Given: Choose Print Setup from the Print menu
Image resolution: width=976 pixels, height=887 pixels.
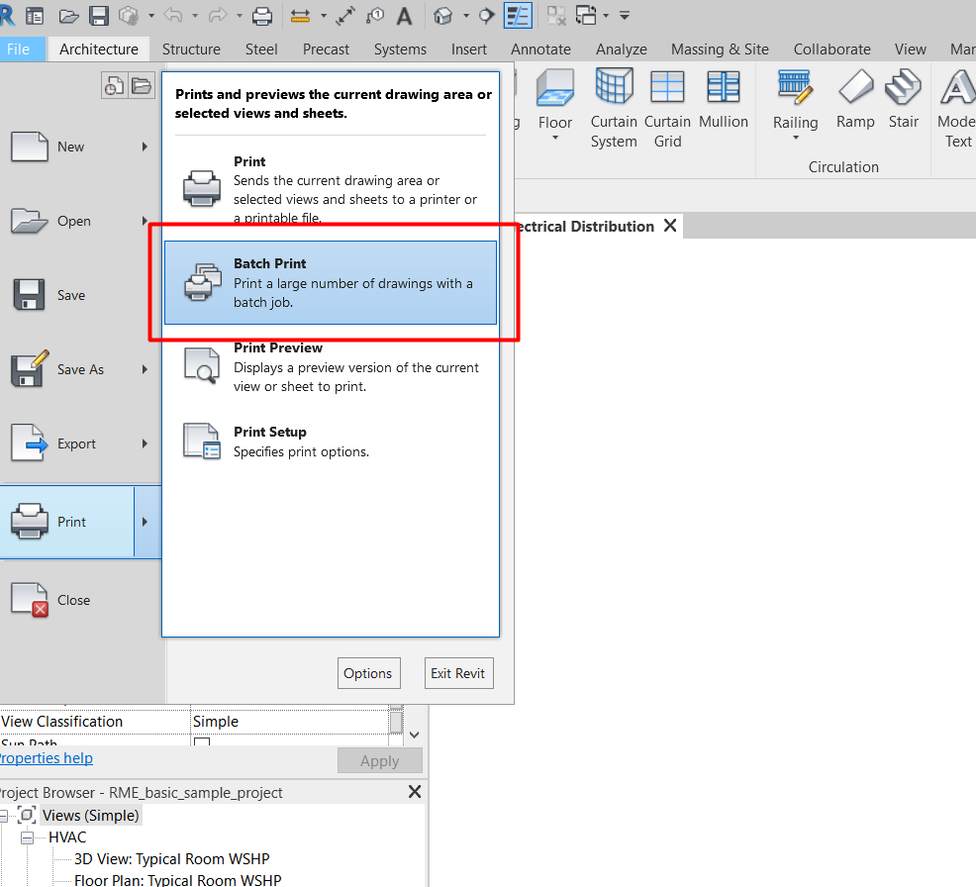Looking at the screenshot, I should (331, 442).
